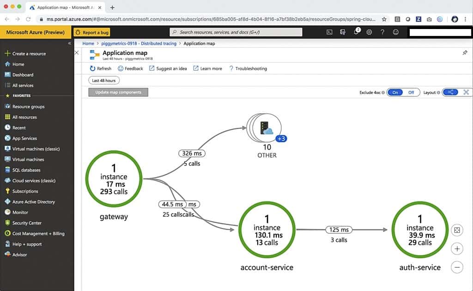Close the Application map browser tab
Viewport: 473px width, 291px height.
pos(100,7)
